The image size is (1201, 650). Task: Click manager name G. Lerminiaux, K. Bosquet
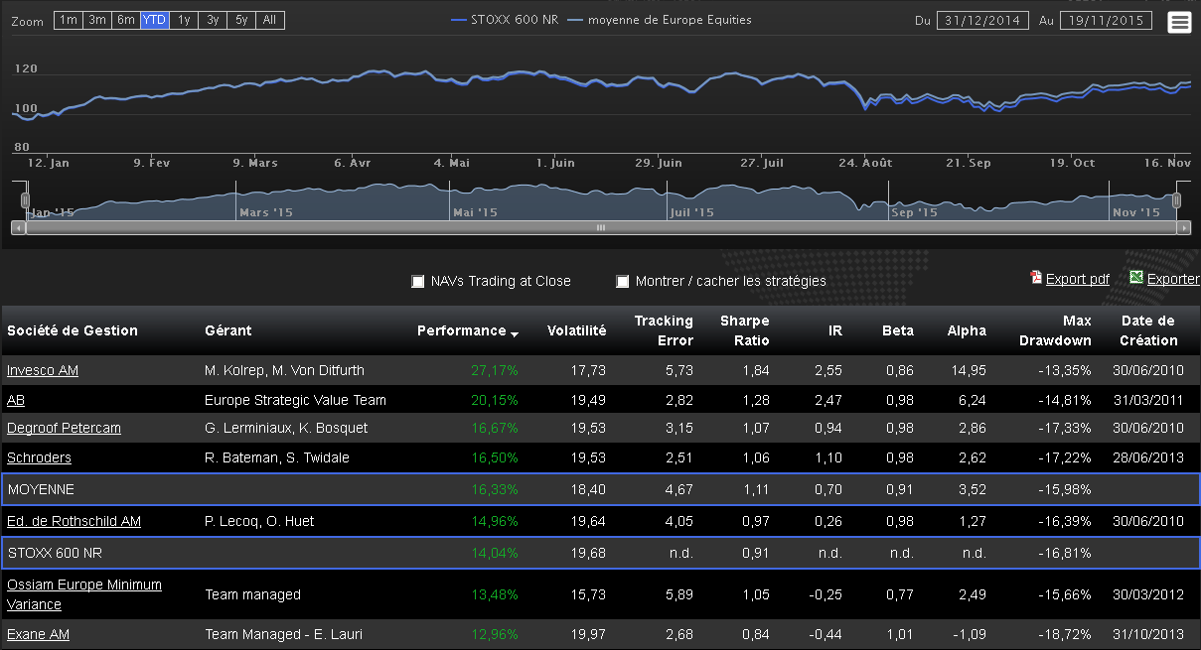(x=286, y=428)
